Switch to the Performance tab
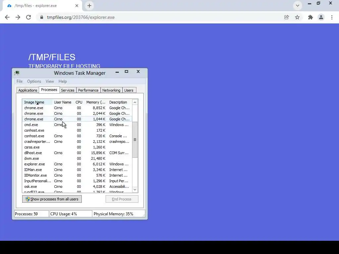Viewport: 339px width, 254px height. [x=88, y=90]
